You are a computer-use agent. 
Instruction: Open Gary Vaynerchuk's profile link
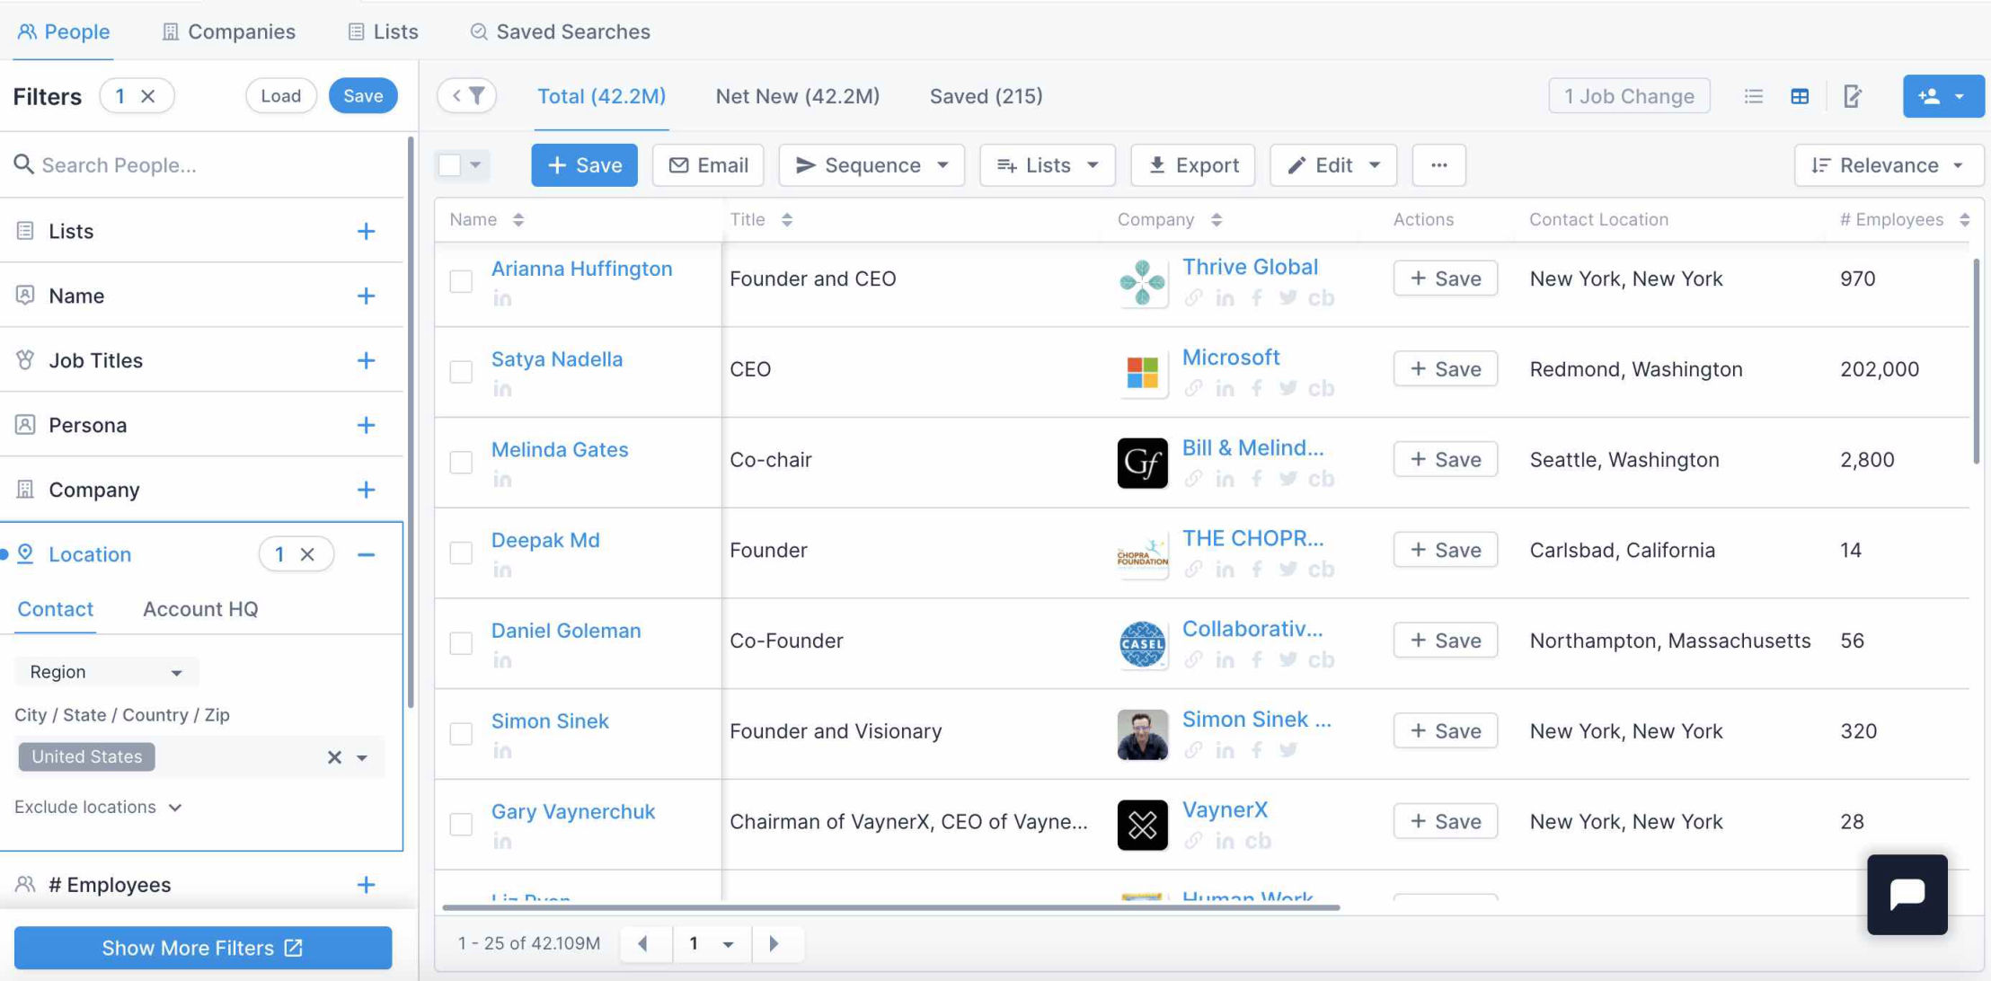(572, 811)
